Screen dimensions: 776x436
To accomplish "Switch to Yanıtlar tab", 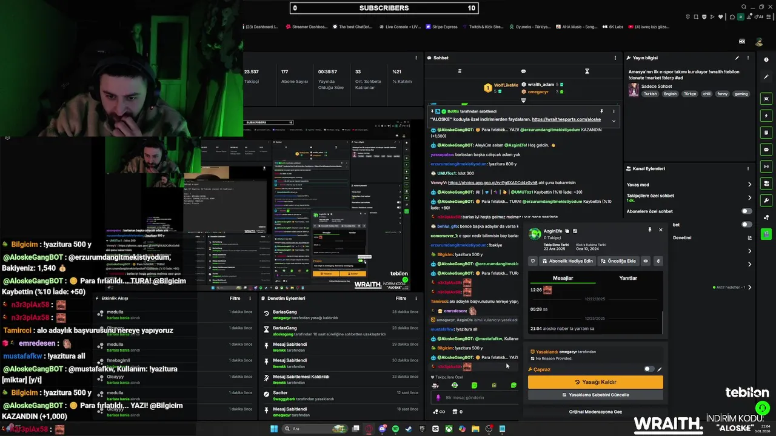I will tap(627, 278).
